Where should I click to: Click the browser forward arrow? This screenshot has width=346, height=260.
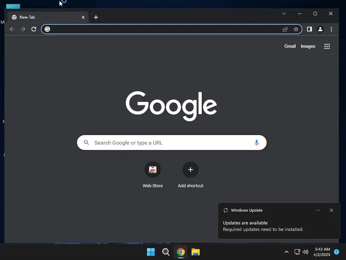(23, 29)
